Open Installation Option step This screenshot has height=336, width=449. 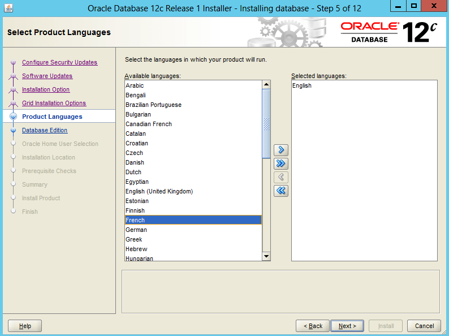46,89
